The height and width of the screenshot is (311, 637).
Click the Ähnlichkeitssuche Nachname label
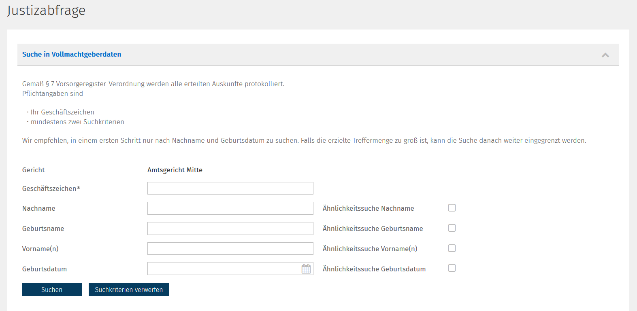[368, 208]
